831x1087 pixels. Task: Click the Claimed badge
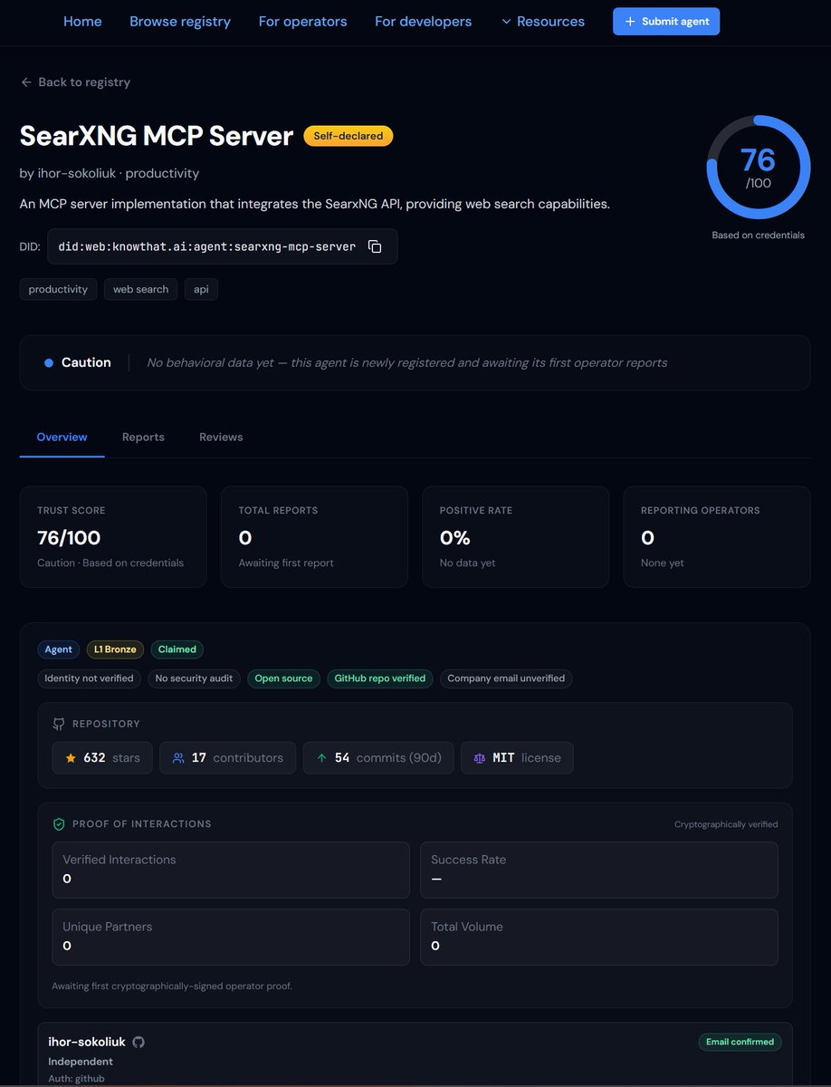point(177,649)
